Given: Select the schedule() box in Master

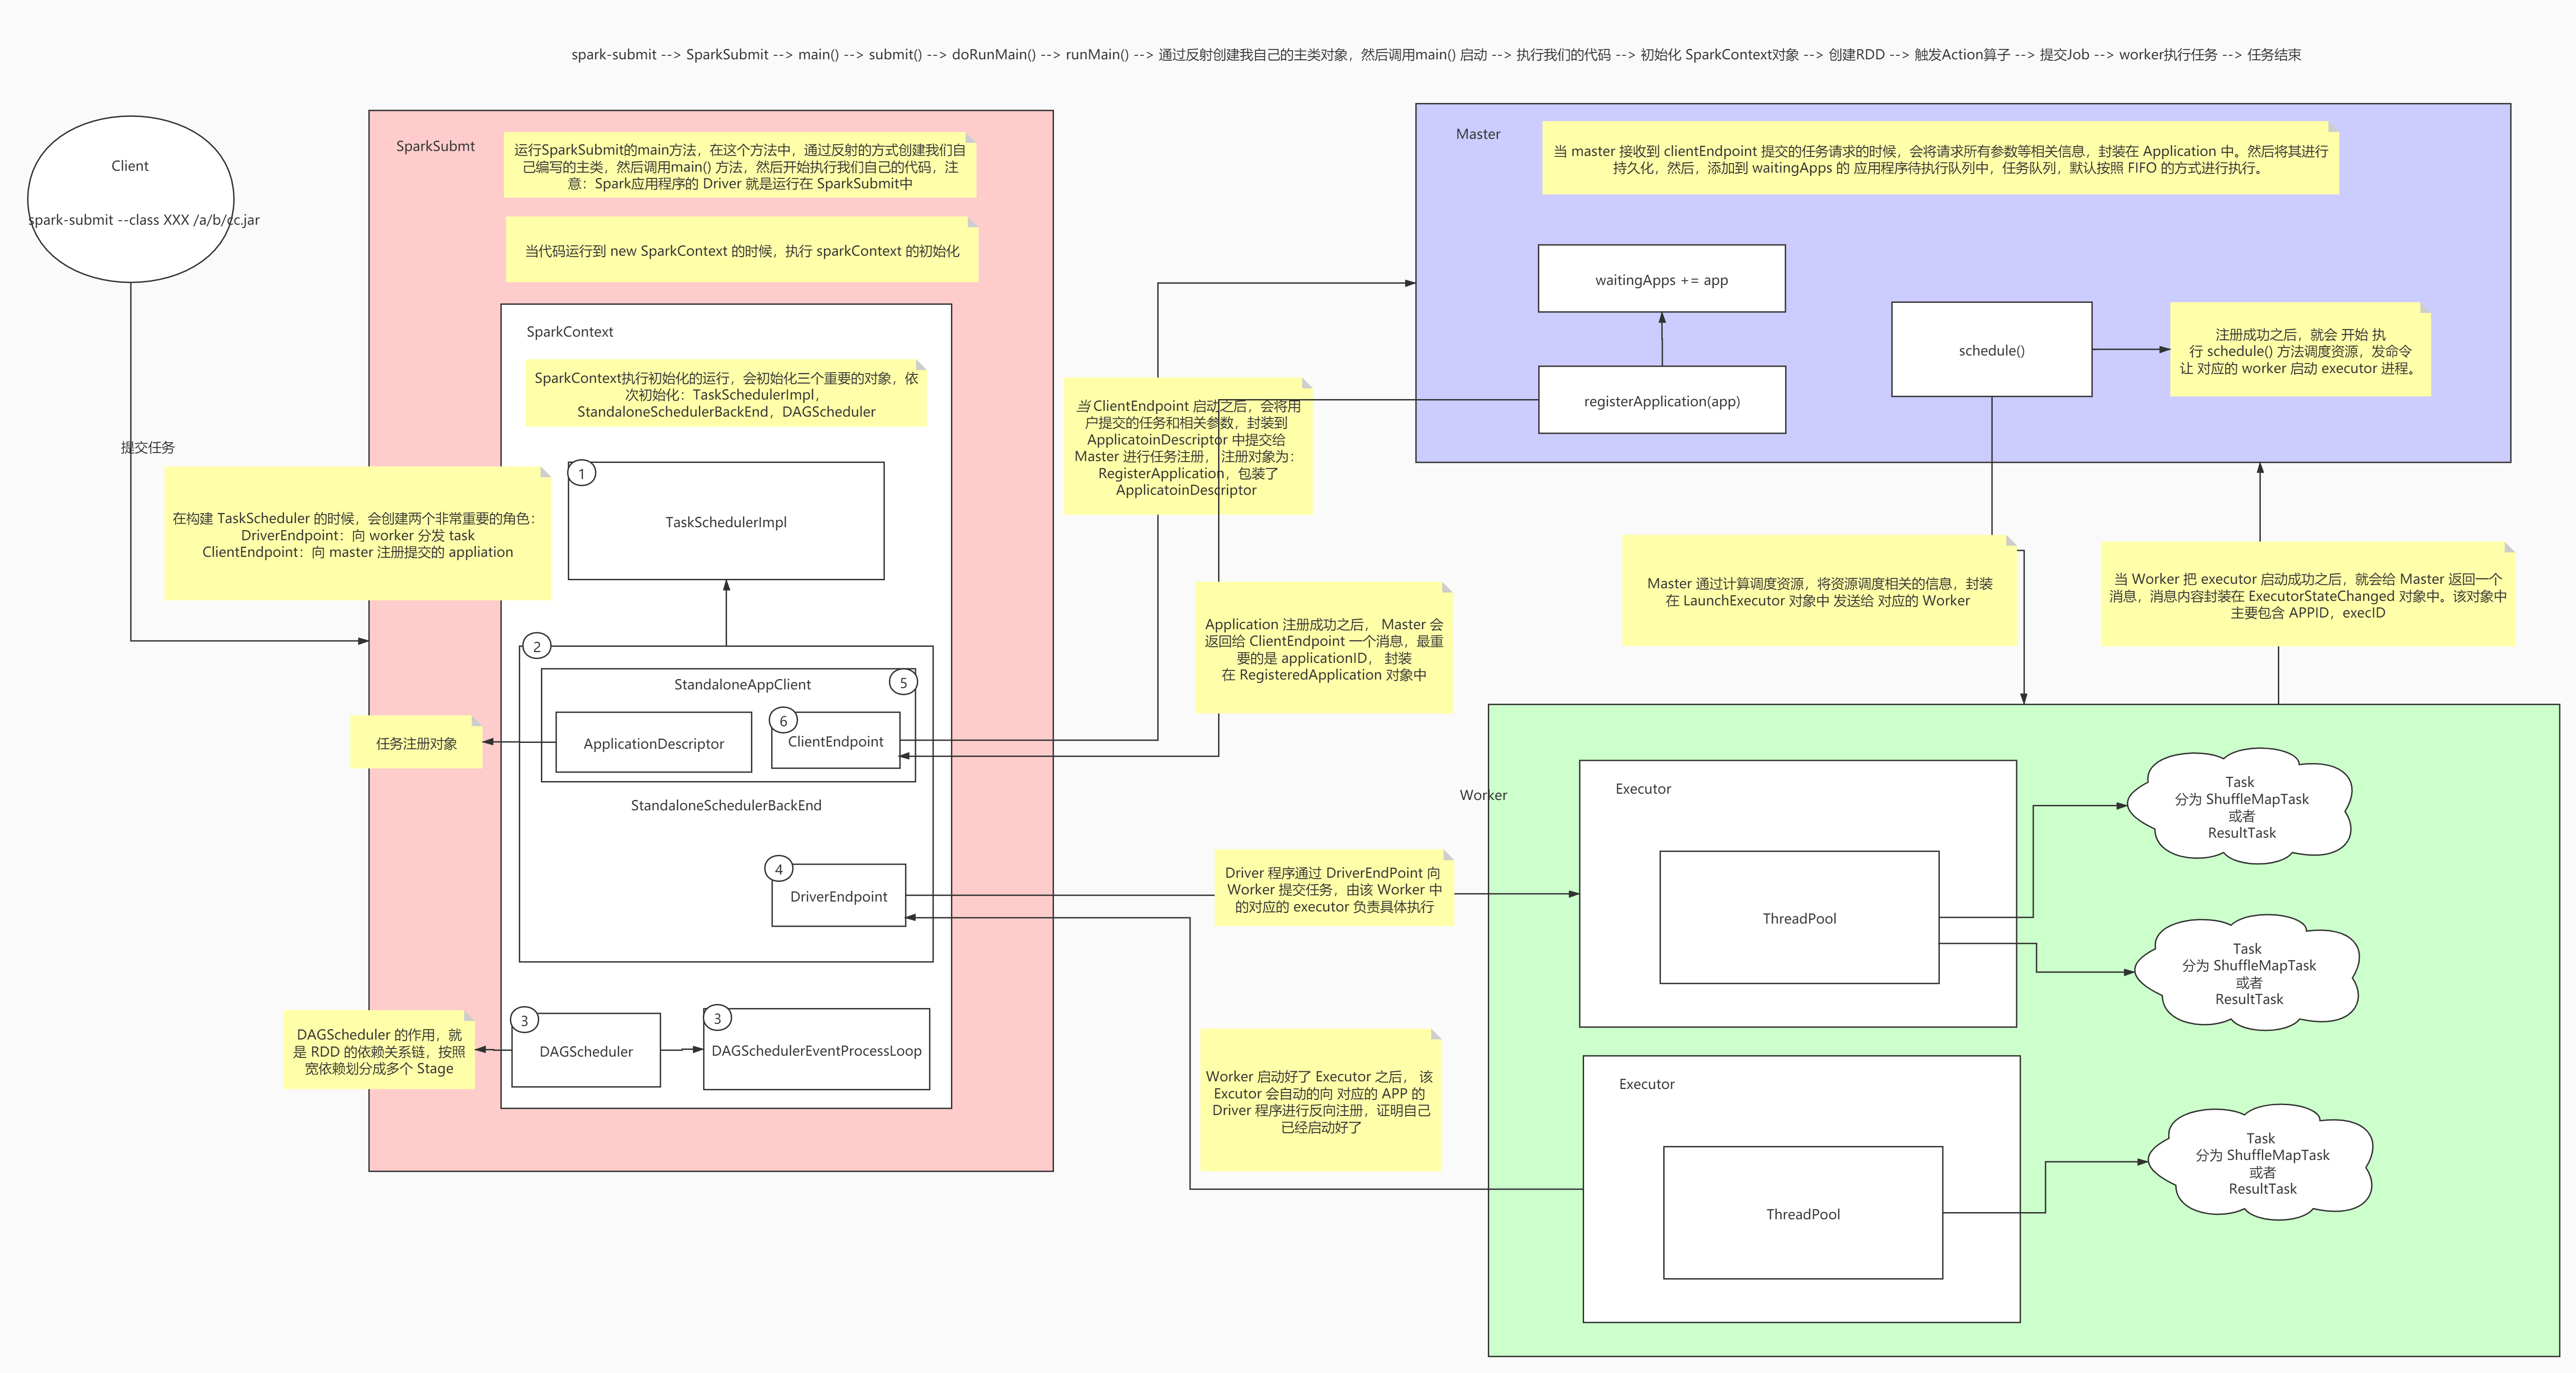Looking at the screenshot, I should coord(1991,350).
